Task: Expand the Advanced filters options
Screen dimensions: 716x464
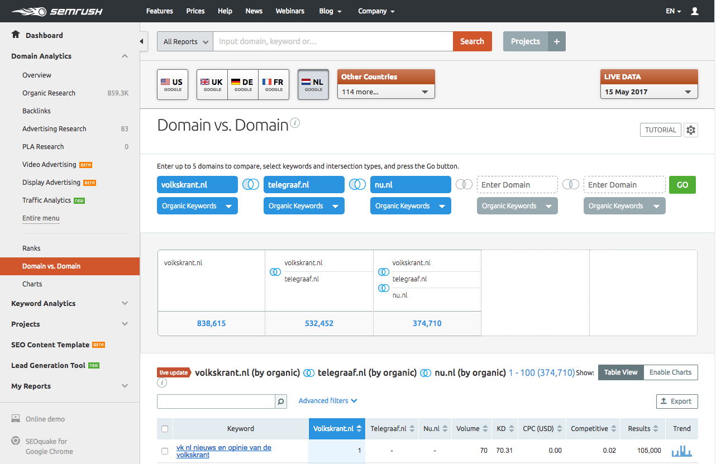Action: [x=328, y=401]
